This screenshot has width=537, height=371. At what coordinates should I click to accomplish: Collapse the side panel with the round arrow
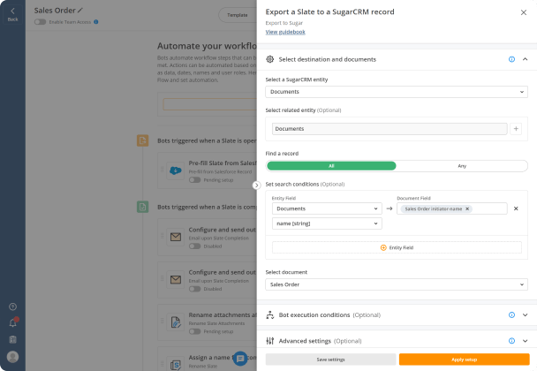(x=256, y=185)
